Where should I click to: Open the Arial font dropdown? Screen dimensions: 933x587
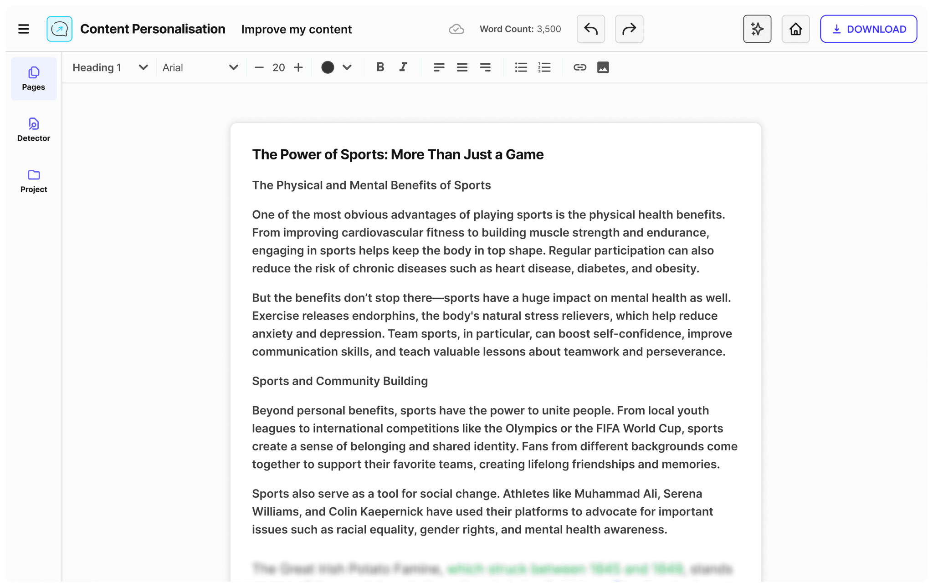(200, 67)
